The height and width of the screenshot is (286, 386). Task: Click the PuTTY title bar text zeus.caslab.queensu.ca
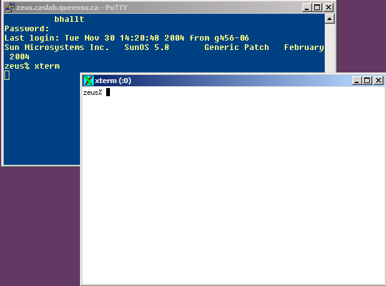tap(57, 7)
